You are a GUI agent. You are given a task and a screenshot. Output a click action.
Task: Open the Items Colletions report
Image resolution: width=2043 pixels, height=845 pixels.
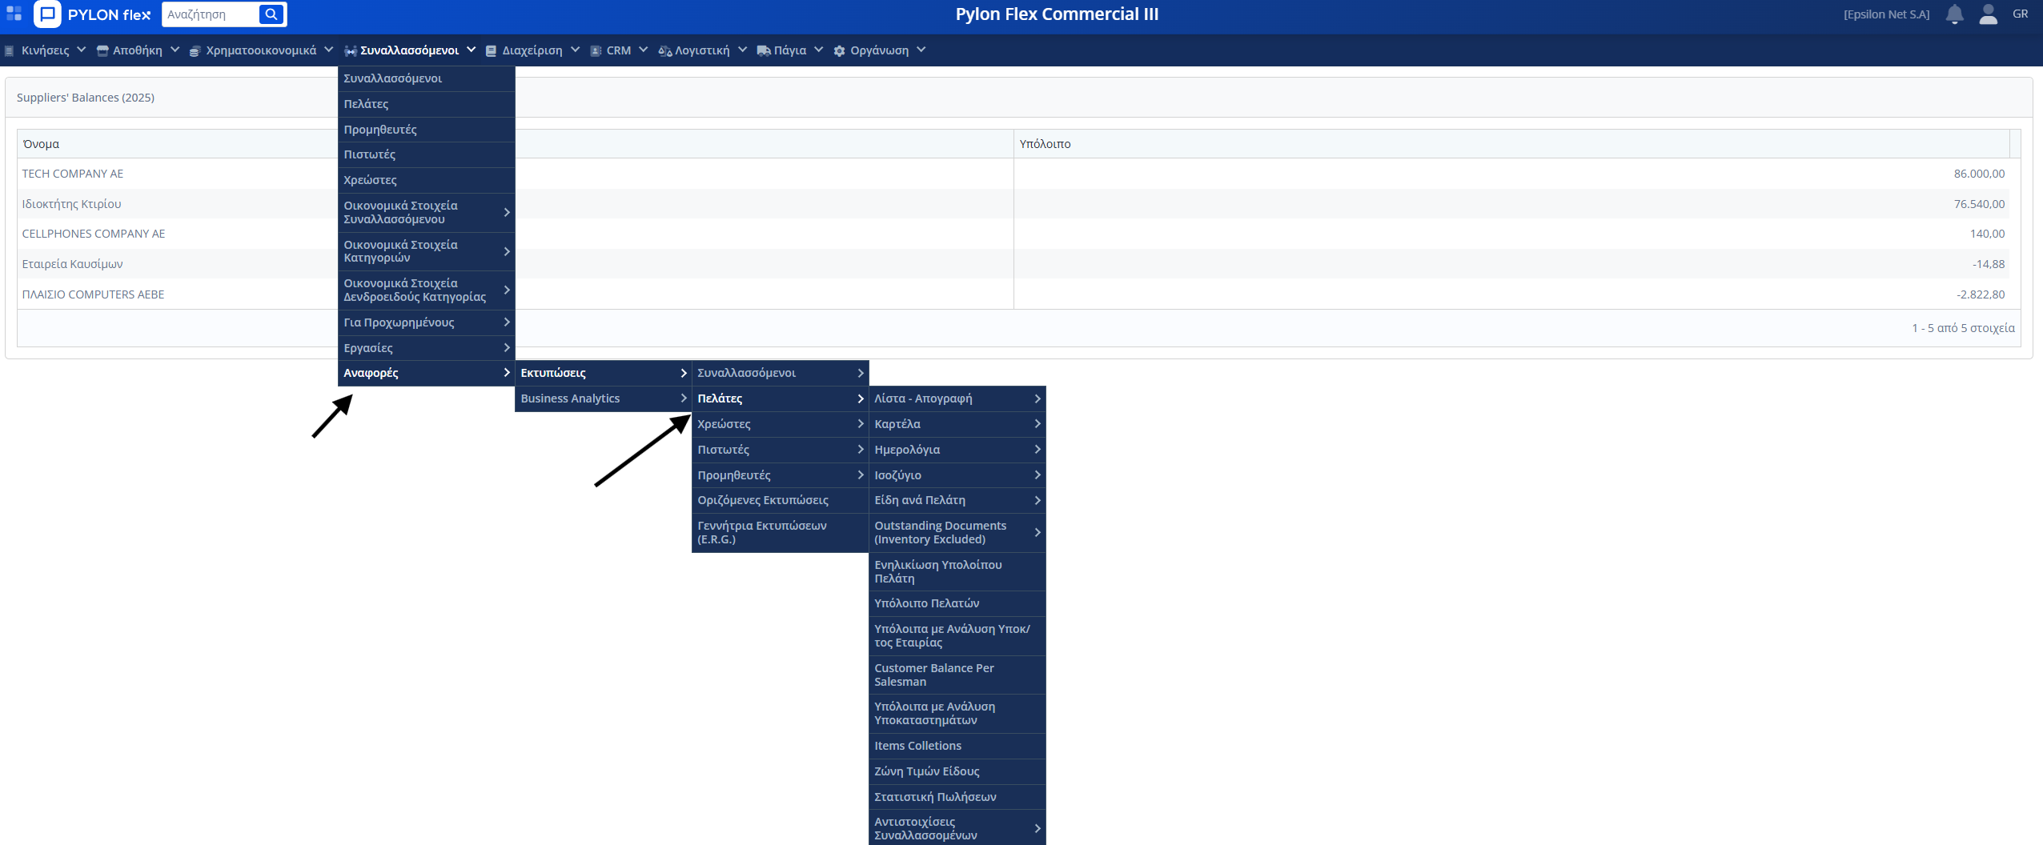coord(957,746)
